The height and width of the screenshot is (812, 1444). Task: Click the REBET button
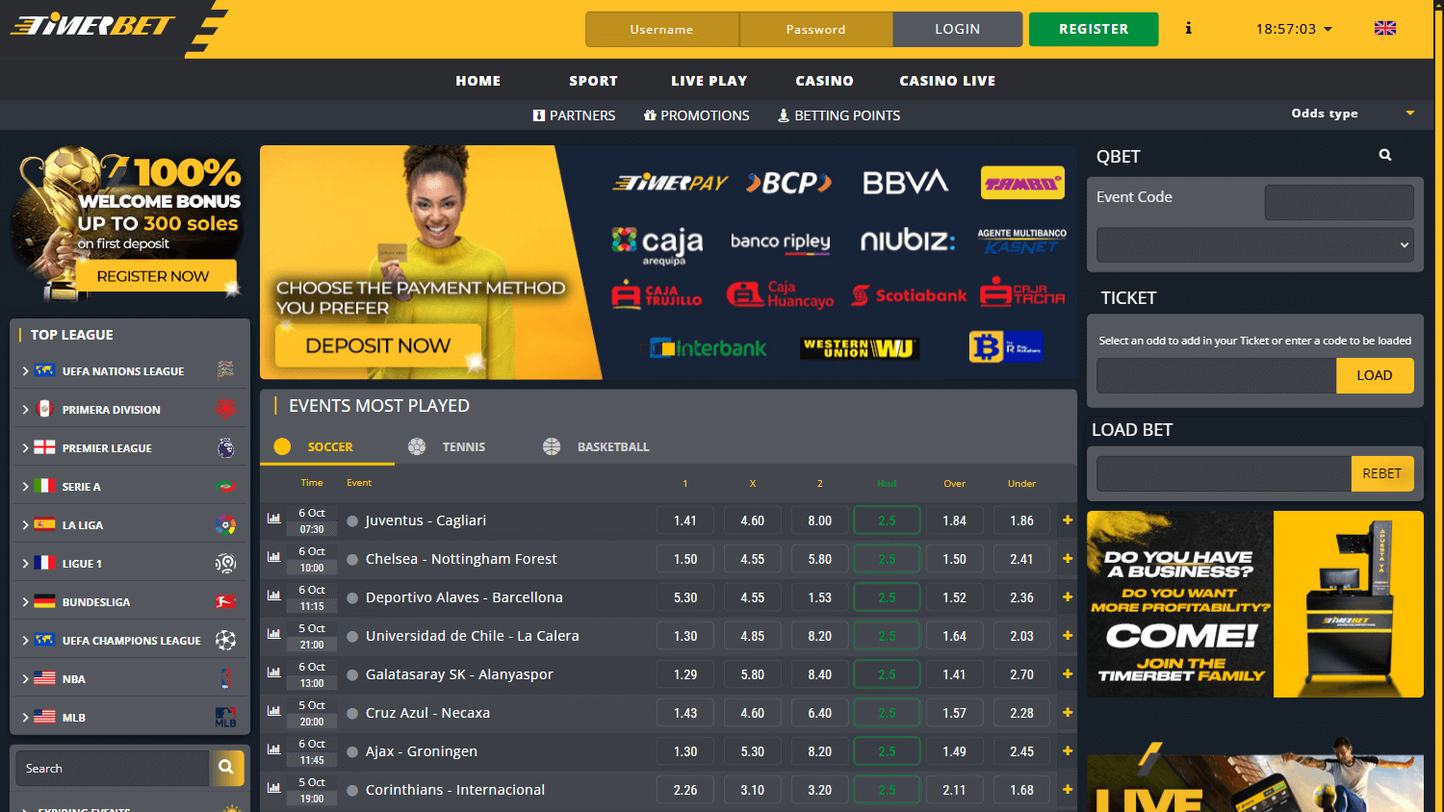[x=1382, y=473]
